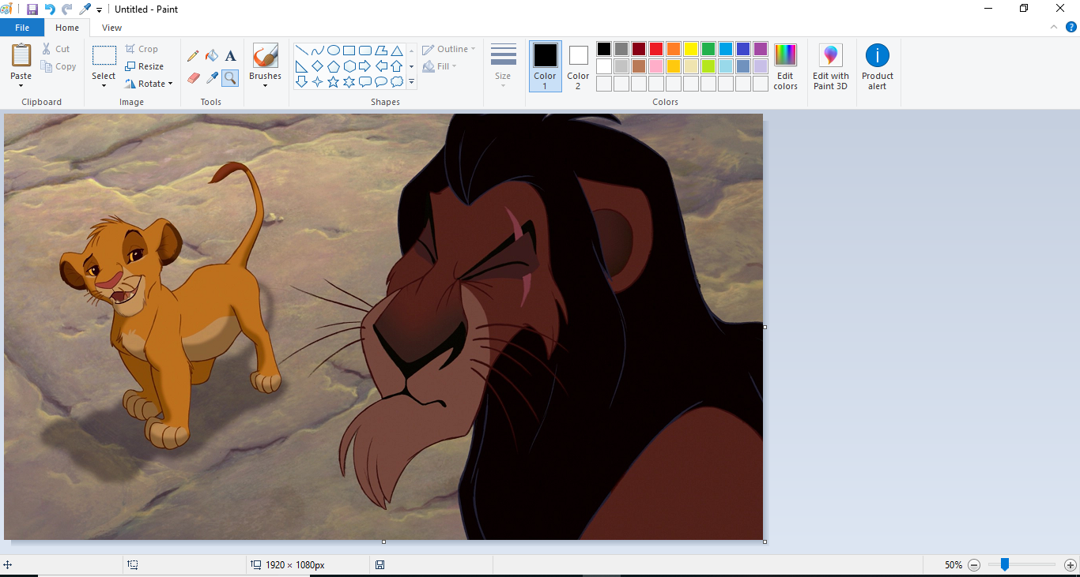
Task: Click the 50% zoom level text
Action: click(953, 565)
